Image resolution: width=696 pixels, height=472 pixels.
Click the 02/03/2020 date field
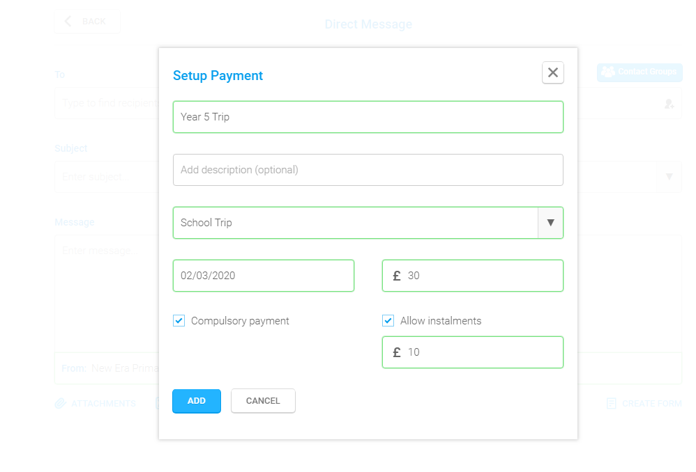coord(264,276)
